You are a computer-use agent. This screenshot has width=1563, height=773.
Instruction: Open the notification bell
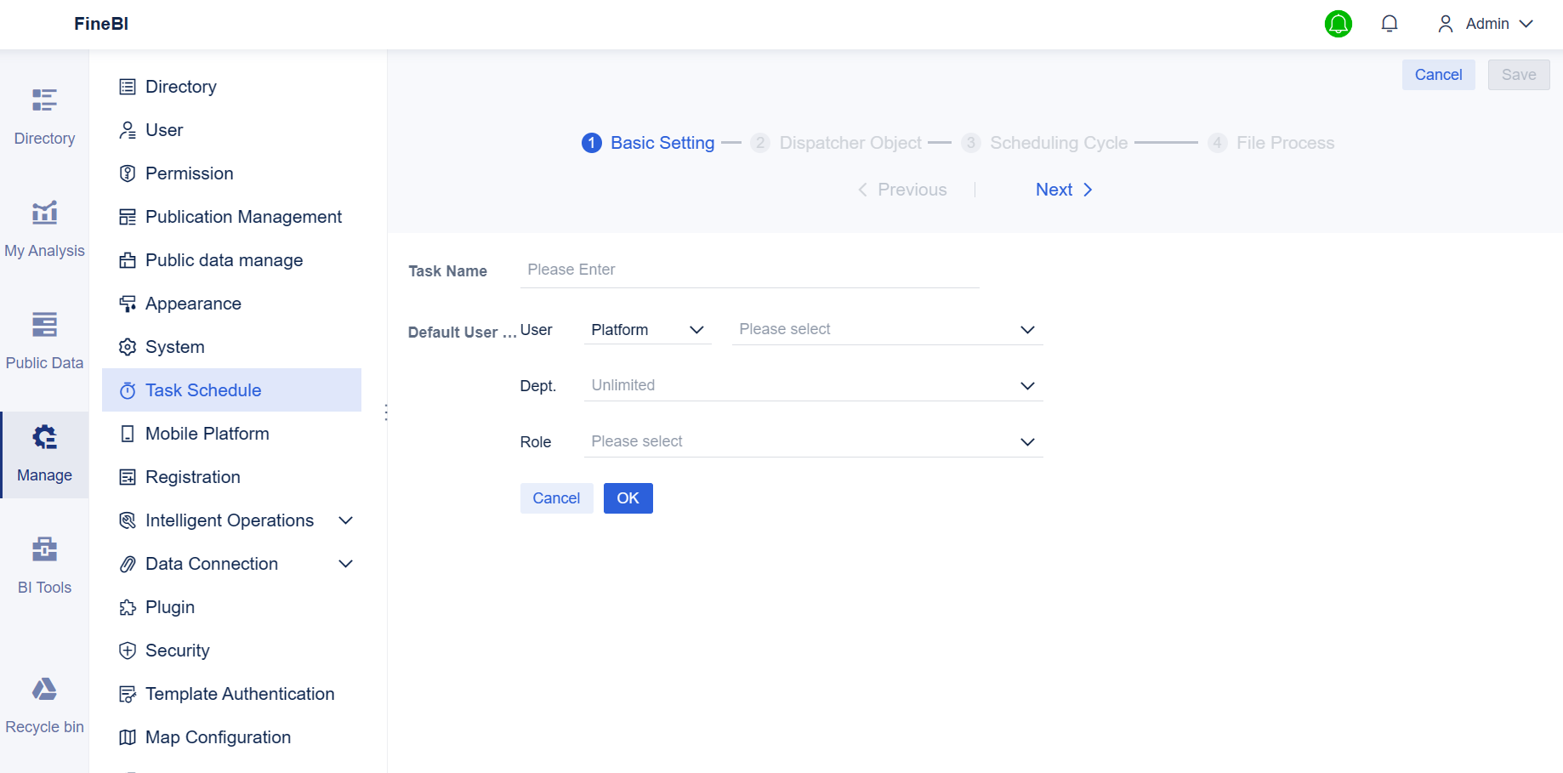coord(1390,23)
